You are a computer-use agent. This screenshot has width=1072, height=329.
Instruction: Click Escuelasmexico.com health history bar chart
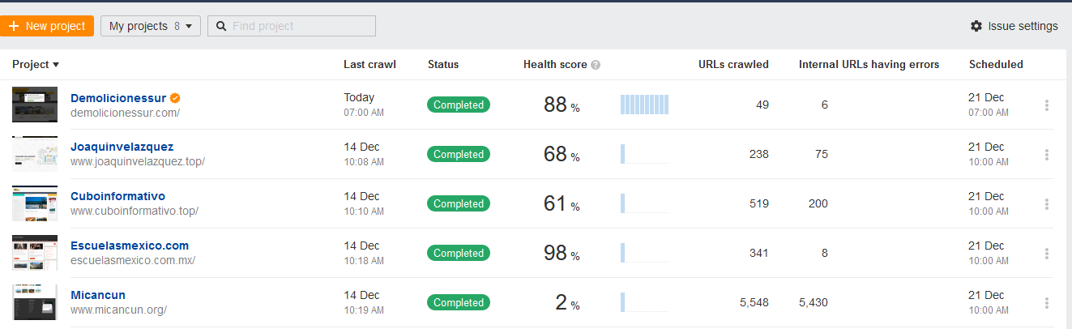coord(644,253)
